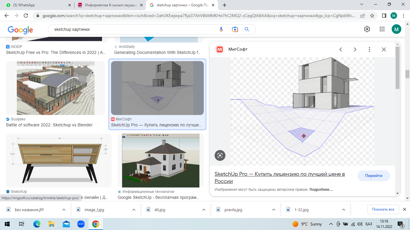The width and height of the screenshot is (410, 230).
Task: Click the Lens icon on preview image
Action: point(220,155)
